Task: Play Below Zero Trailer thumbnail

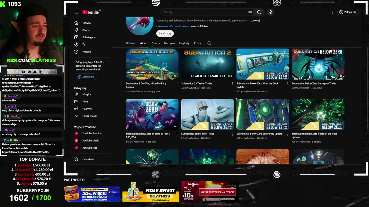Action: click(207, 114)
